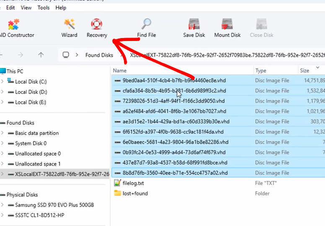This screenshot has height=226, width=325.
Task: Go up one level with up arrow
Action: pyautogui.click(x=41, y=55)
